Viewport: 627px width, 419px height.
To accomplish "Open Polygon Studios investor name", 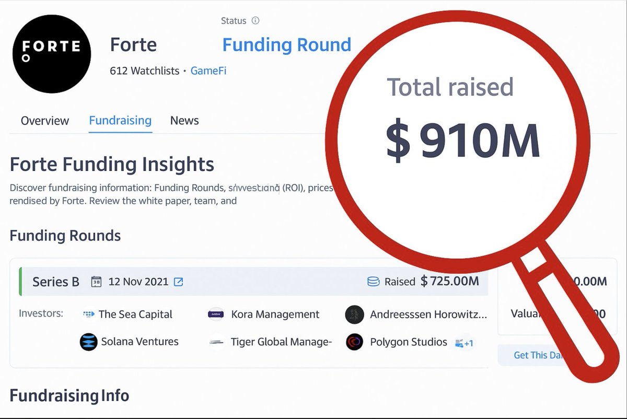I will point(409,342).
